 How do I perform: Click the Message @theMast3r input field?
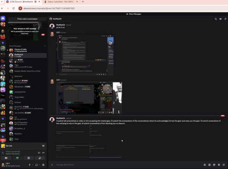[125, 165]
